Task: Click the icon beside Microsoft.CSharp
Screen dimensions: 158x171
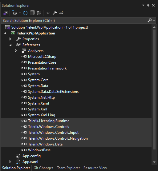Action: coord(24,57)
